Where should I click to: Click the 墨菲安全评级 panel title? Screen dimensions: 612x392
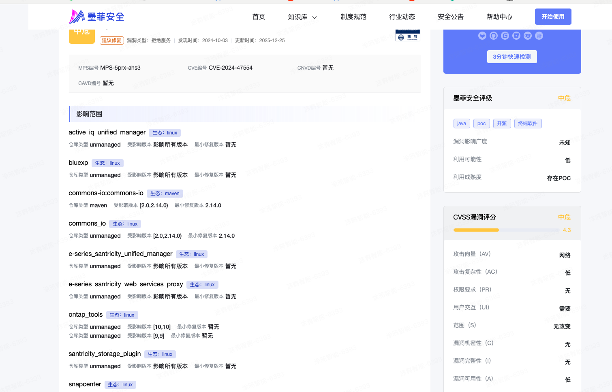pos(473,98)
